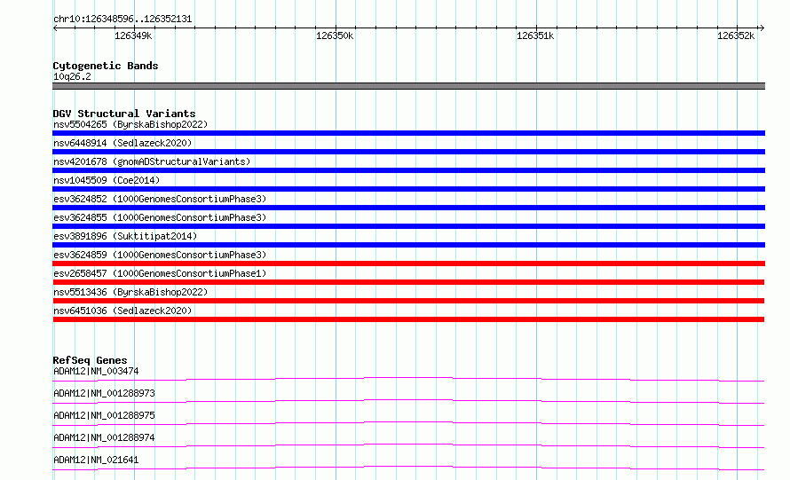Click the magenta intron line of ADAM12|NM_001288975
This screenshot has height=480, width=790.
tap(408, 423)
